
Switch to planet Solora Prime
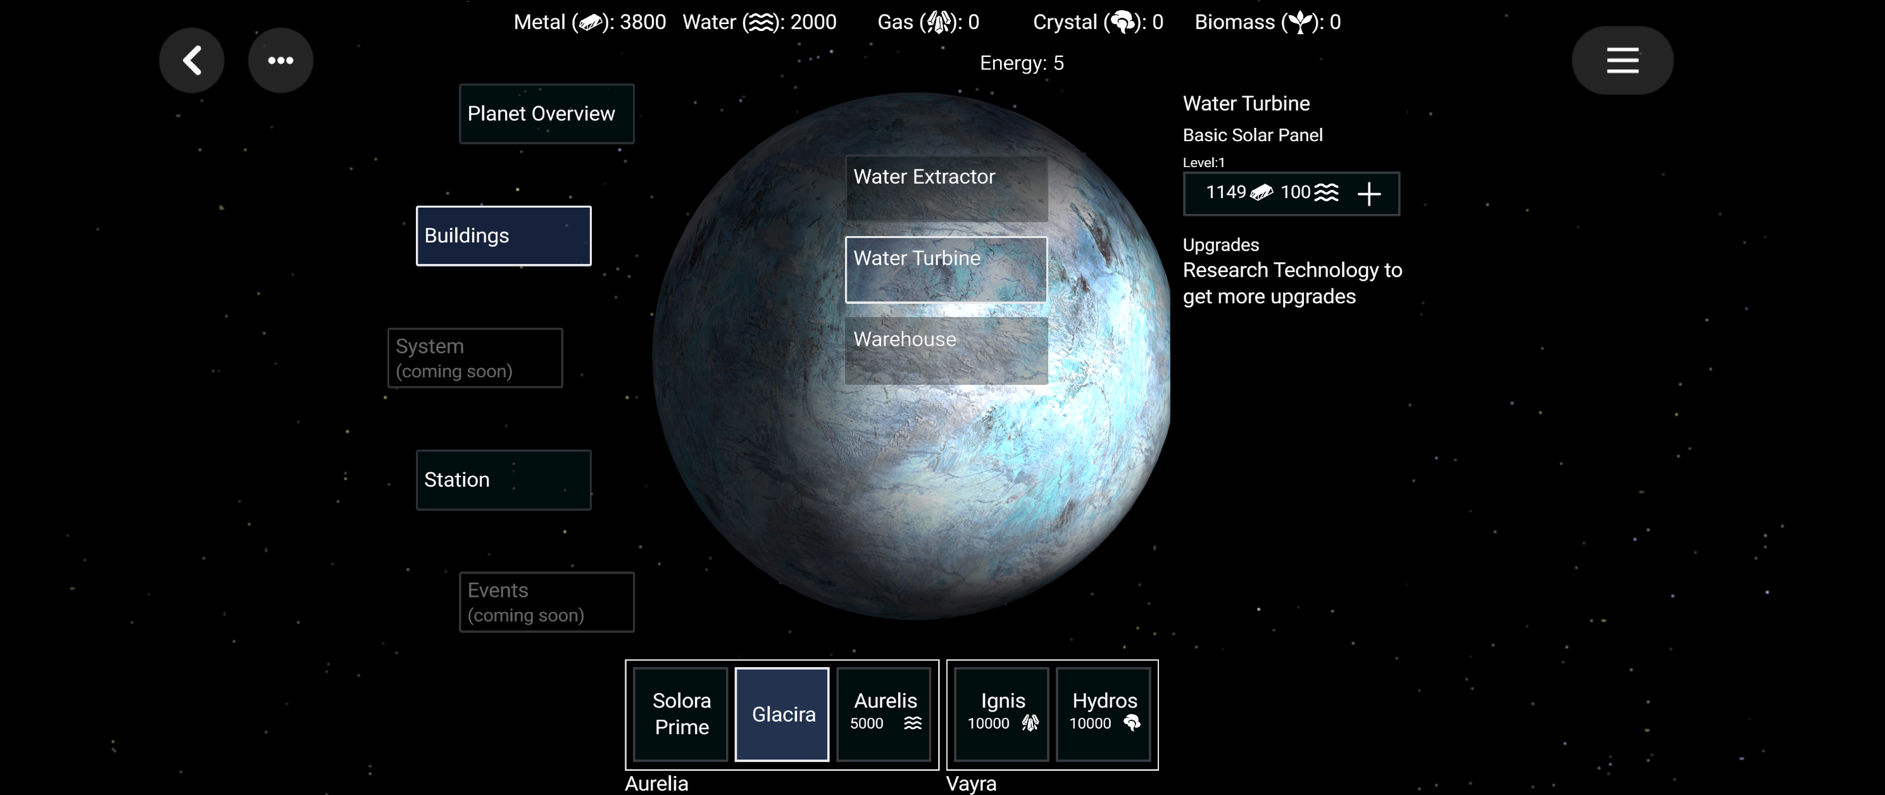[680, 714]
